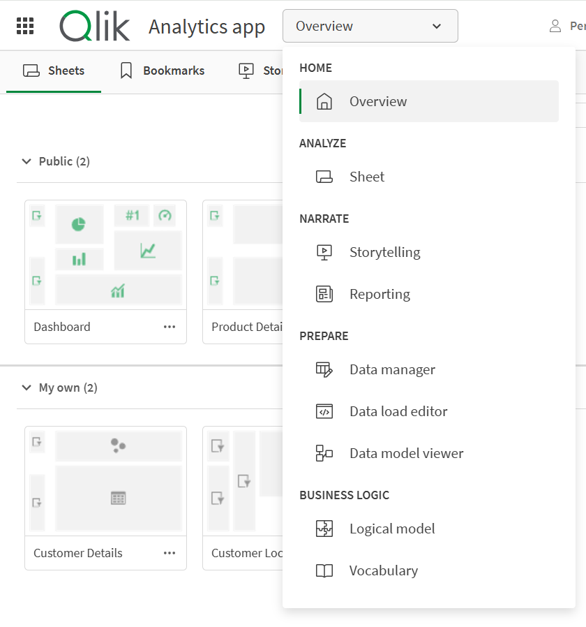586x627 pixels.
Task: Collapse the Public sheets section
Action: point(27,161)
